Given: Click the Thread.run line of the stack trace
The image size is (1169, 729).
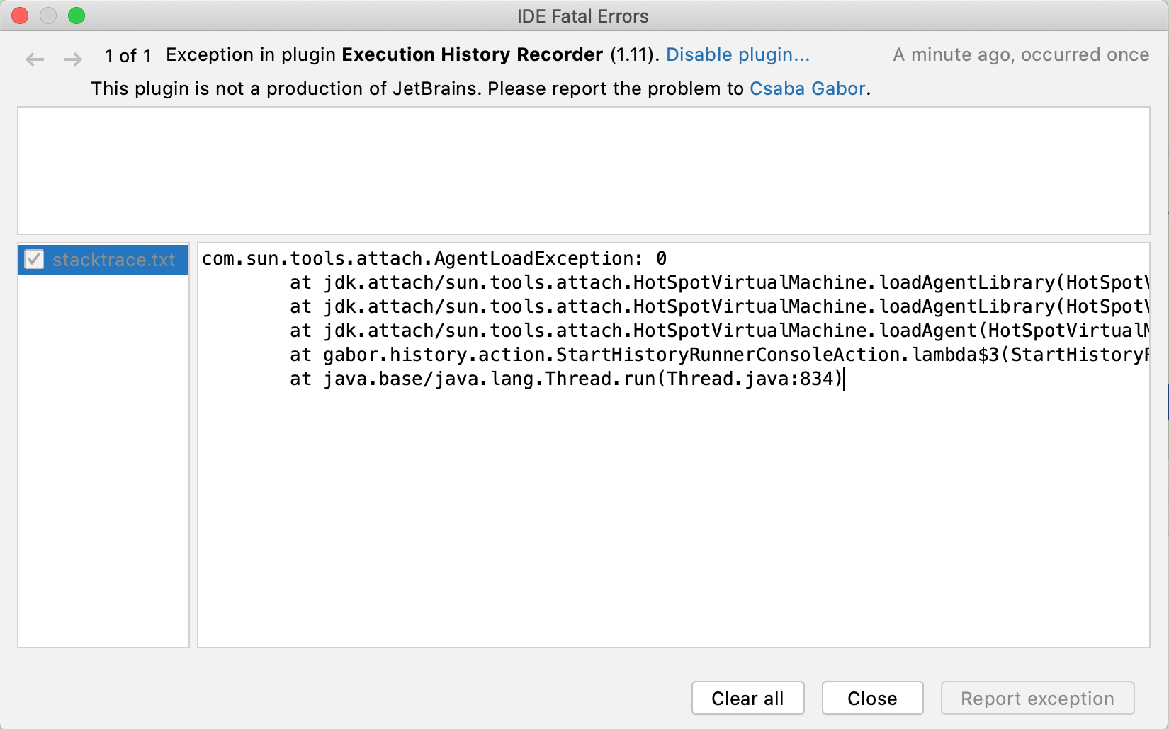Looking at the screenshot, I should 567,379.
